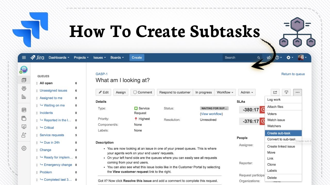Click the drag handle beside All open
Image resolution: width=330 pixels, height=185 pixels.
click(x=37, y=83)
